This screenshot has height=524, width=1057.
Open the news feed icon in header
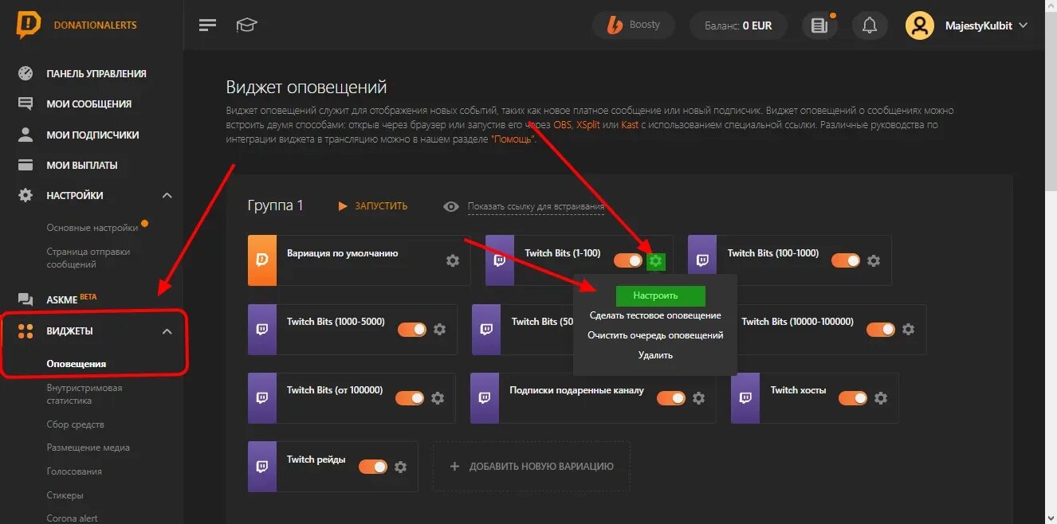[819, 25]
